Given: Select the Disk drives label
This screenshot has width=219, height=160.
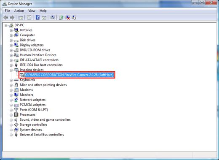Looking at the screenshot, I should point(27,40).
